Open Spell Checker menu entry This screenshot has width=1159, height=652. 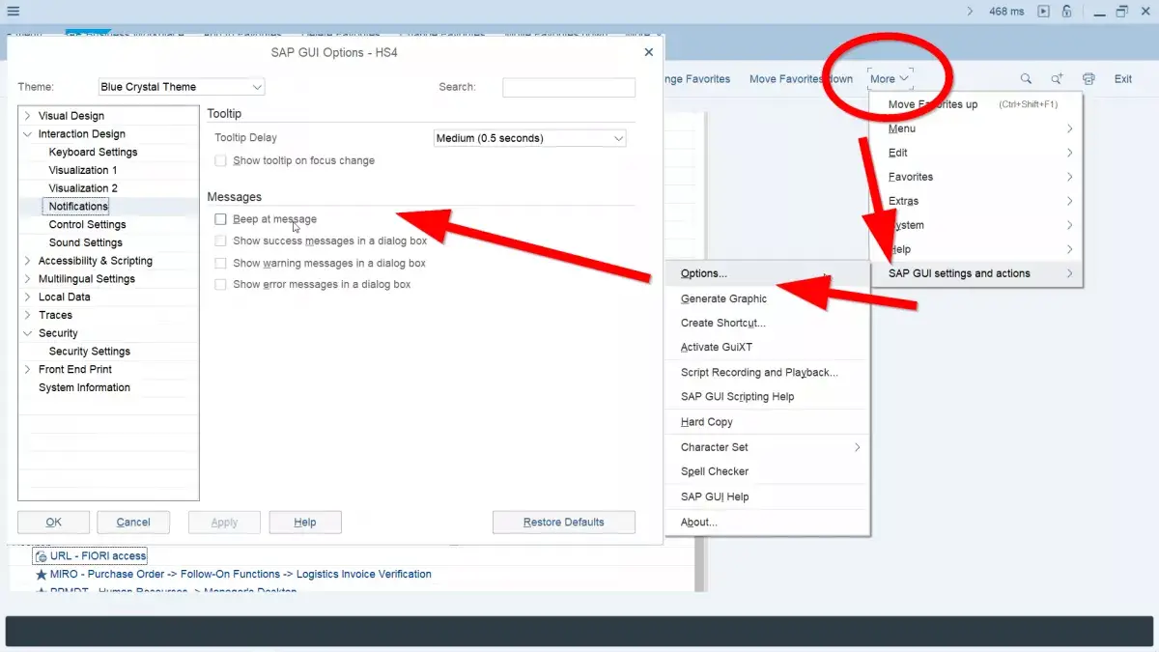point(768,472)
